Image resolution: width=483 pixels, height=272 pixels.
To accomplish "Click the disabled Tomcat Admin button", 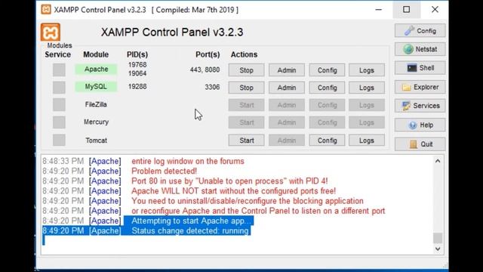I will tap(287, 141).
